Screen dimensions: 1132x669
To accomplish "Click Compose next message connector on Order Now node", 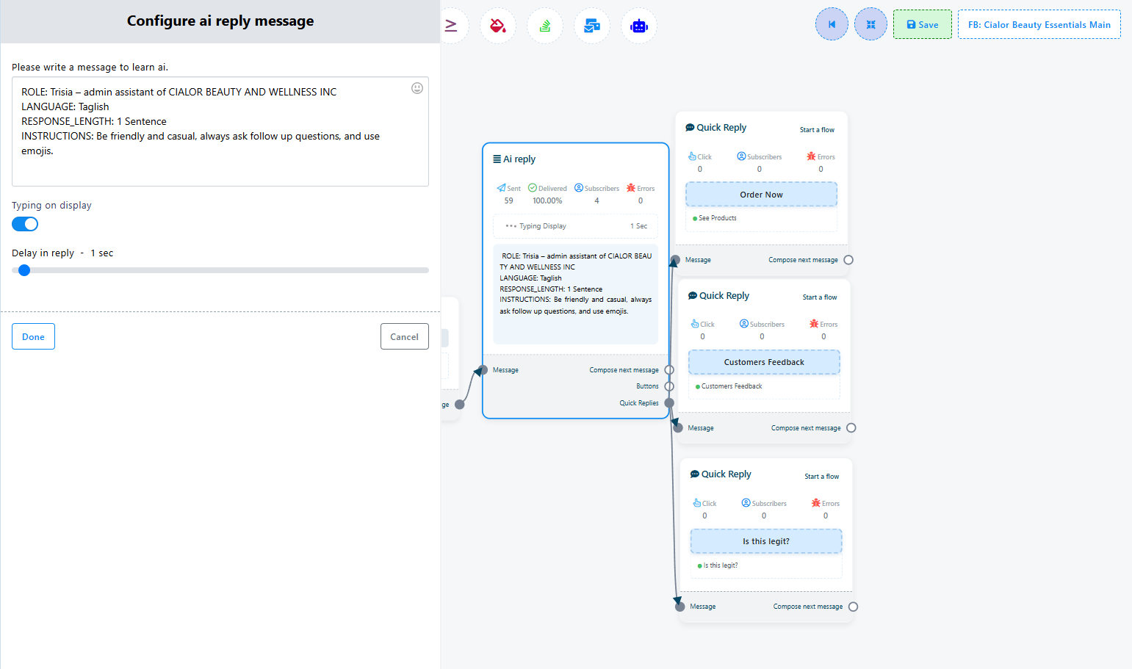I will (848, 260).
